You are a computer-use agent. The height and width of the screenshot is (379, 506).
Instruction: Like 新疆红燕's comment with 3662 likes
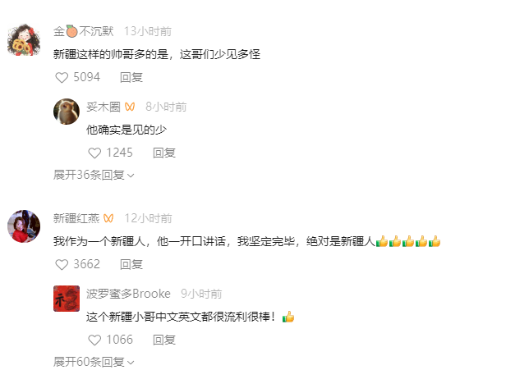[62, 265]
